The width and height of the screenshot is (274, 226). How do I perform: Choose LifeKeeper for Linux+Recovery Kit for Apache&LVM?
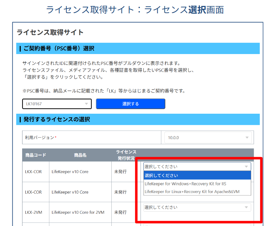point(192,192)
